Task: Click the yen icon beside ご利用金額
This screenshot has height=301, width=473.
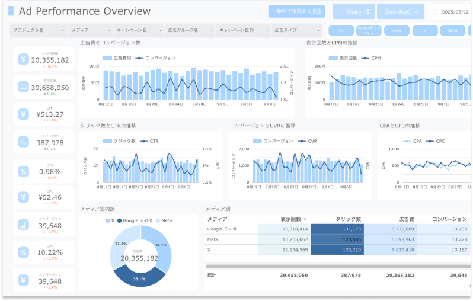Action: click(x=23, y=59)
